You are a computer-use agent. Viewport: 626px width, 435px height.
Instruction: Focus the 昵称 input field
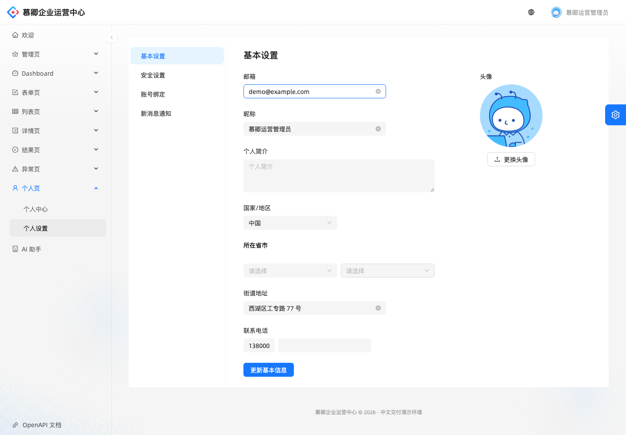(315, 129)
